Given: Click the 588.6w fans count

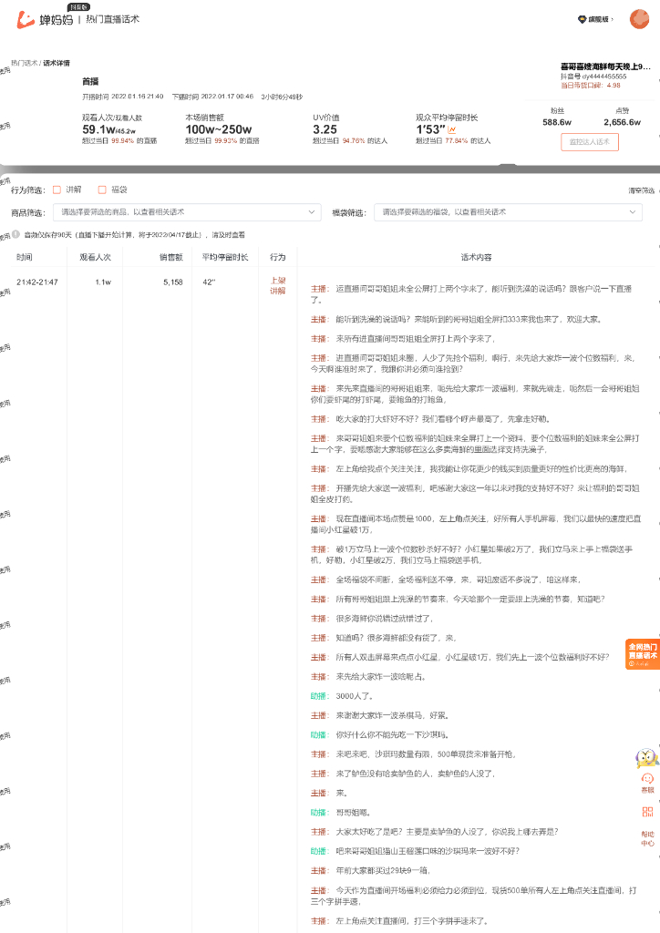Looking at the screenshot, I should tap(557, 122).
